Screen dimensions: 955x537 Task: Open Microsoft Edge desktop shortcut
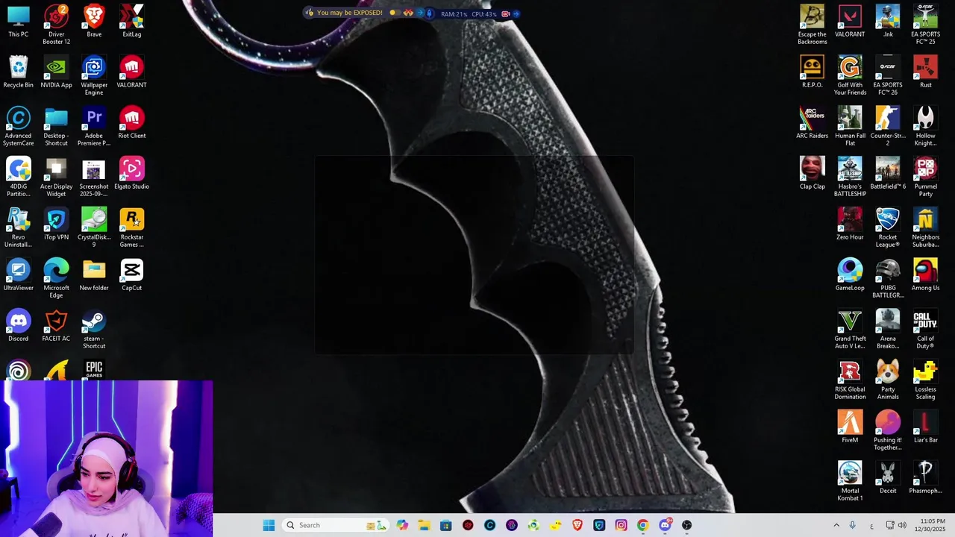56,279
